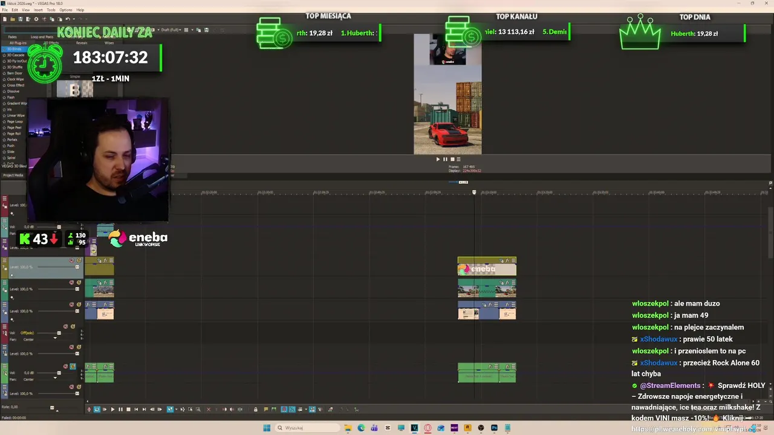
Task: Click the Save project disk icon
Action: coord(21,19)
